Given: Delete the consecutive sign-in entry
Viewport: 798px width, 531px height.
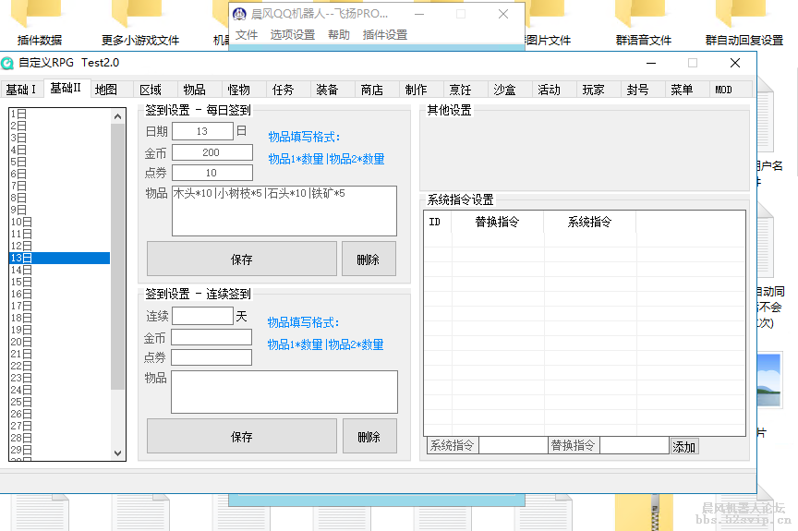Looking at the screenshot, I should 369,436.
